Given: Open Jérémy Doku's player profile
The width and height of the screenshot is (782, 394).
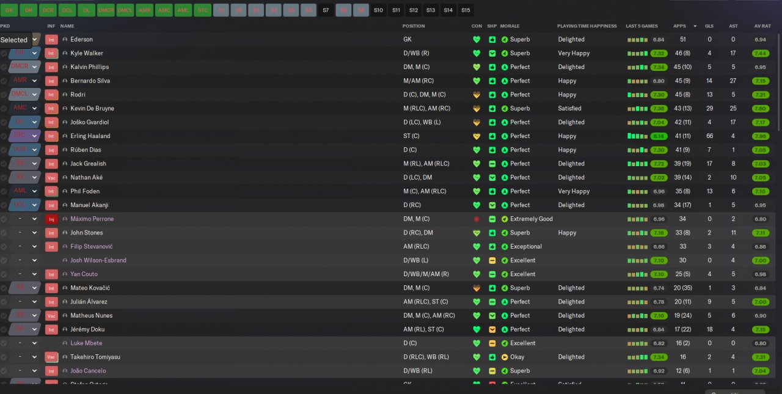Looking at the screenshot, I should click(x=87, y=329).
